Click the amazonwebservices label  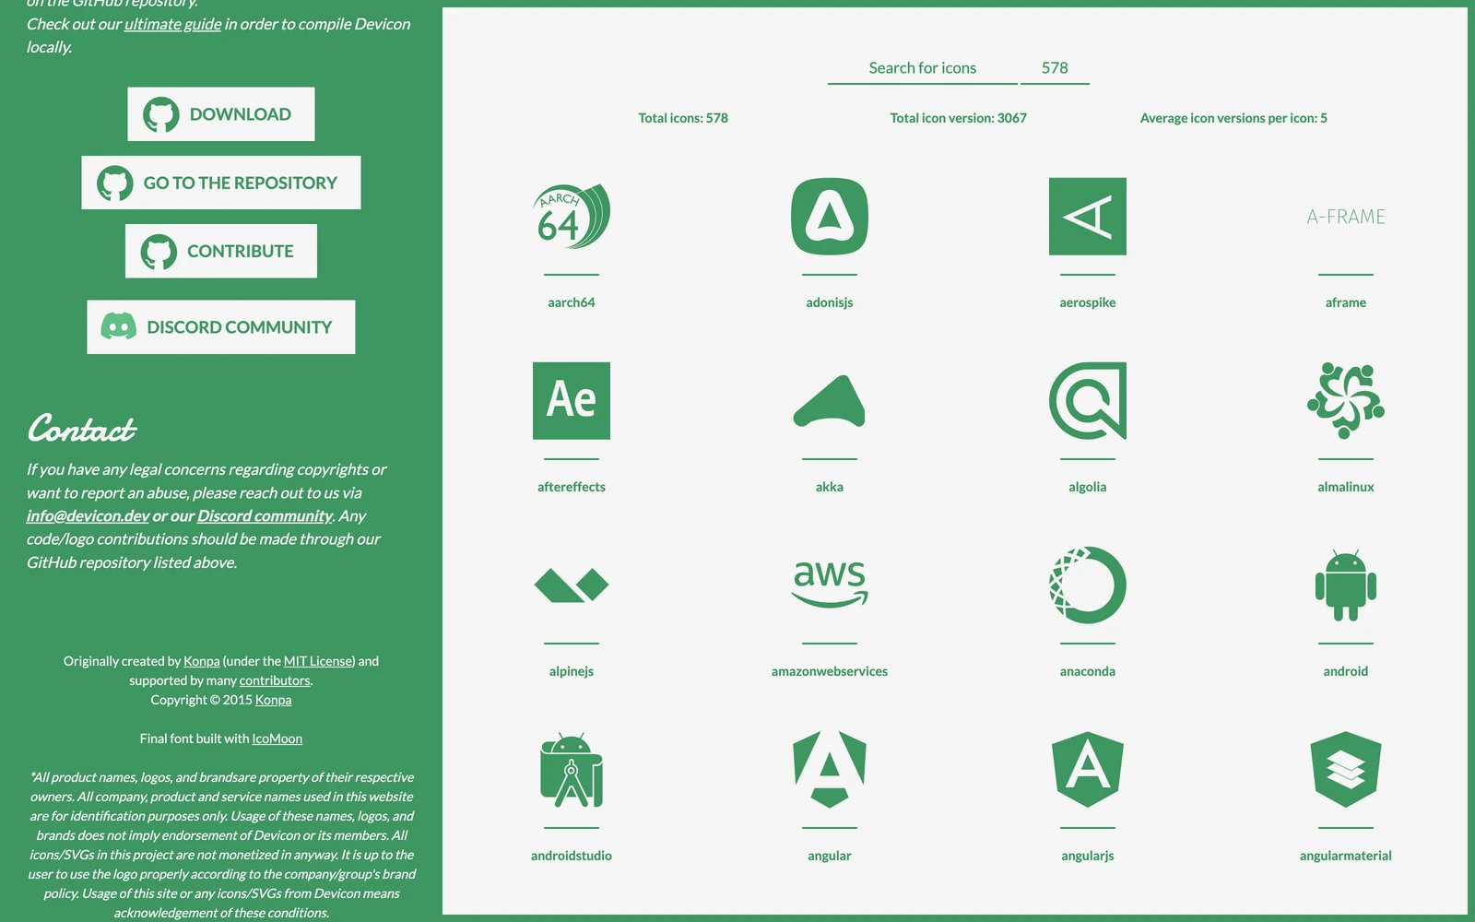point(830,671)
